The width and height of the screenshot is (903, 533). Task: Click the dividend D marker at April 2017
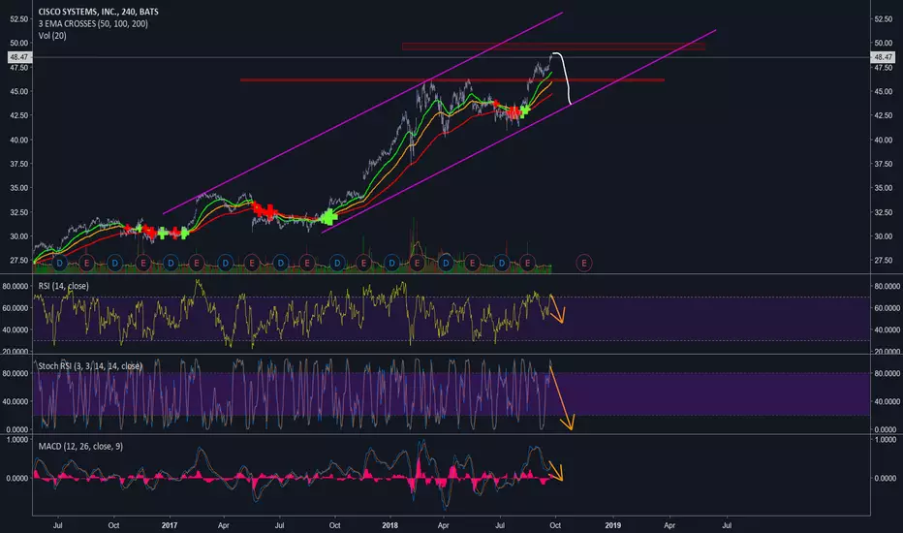[225, 264]
